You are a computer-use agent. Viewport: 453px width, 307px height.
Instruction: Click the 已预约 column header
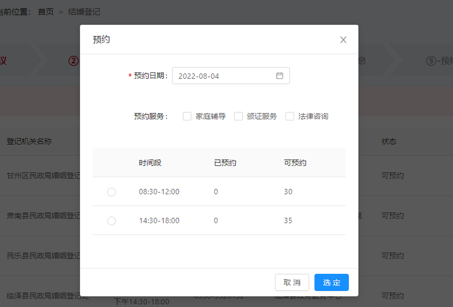[x=225, y=163]
